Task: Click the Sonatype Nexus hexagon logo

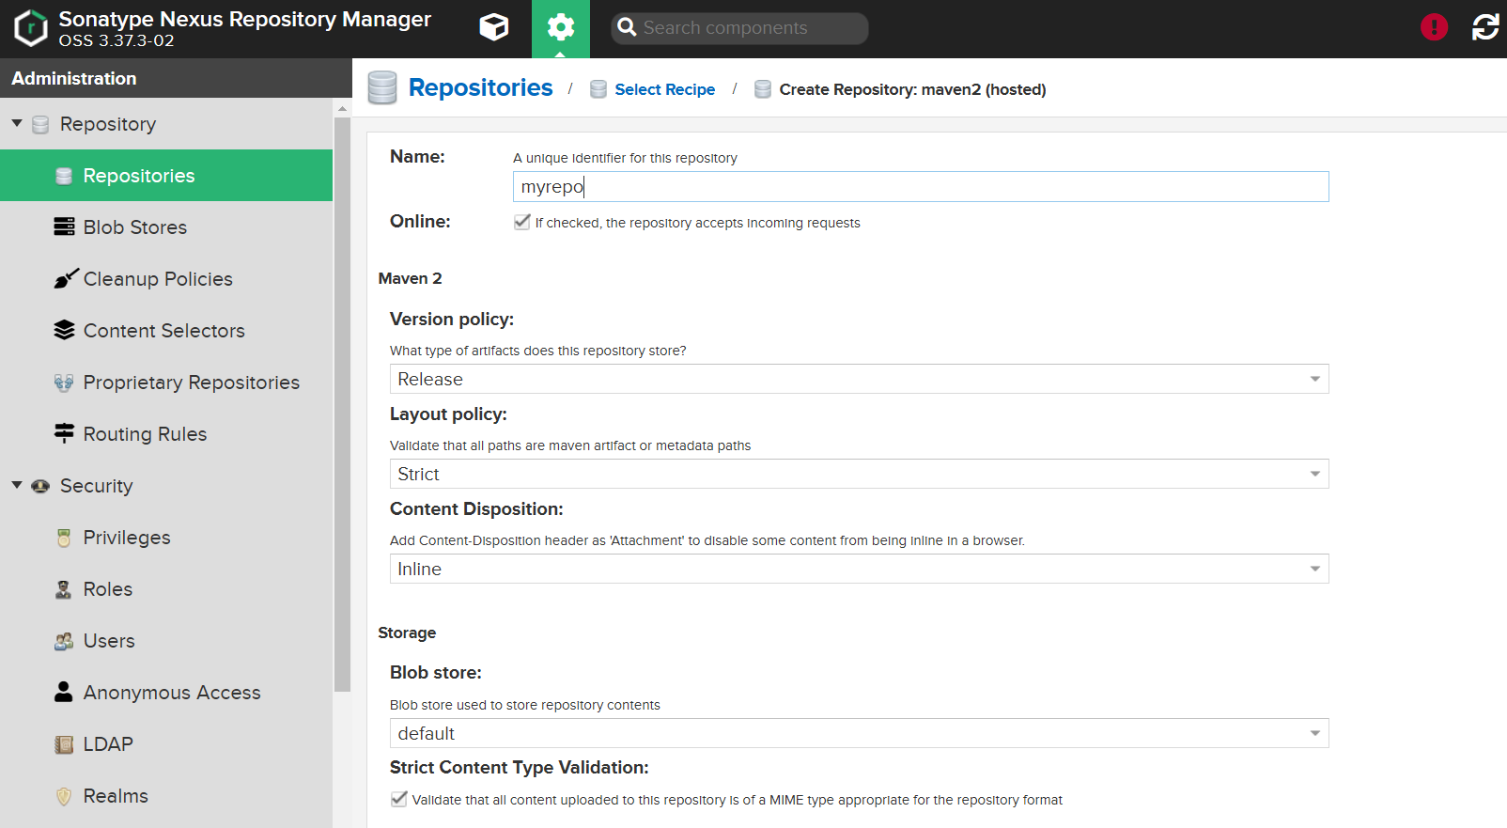Action: [x=31, y=28]
